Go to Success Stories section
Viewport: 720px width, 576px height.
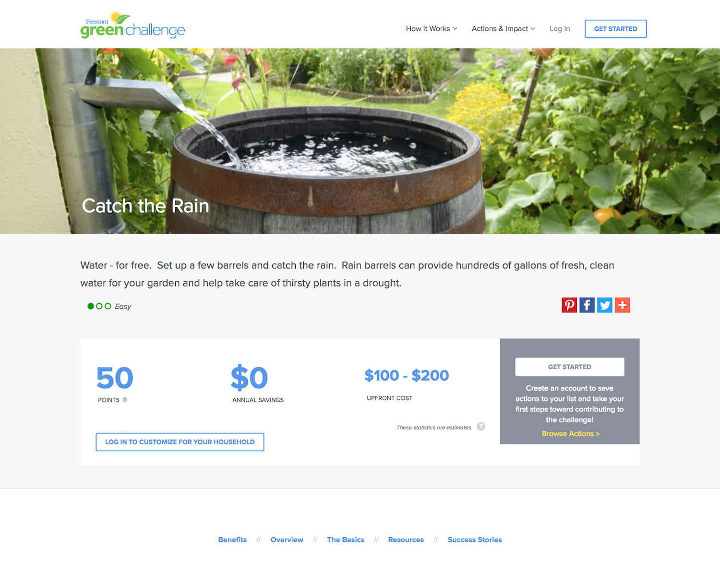click(475, 540)
